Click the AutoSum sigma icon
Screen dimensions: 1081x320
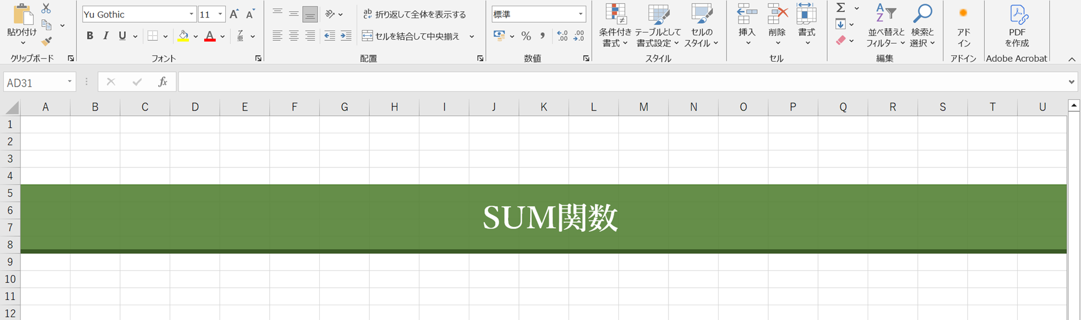point(840,8)
